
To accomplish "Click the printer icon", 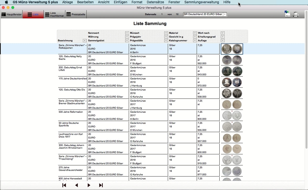I will [x=296, y=14].
